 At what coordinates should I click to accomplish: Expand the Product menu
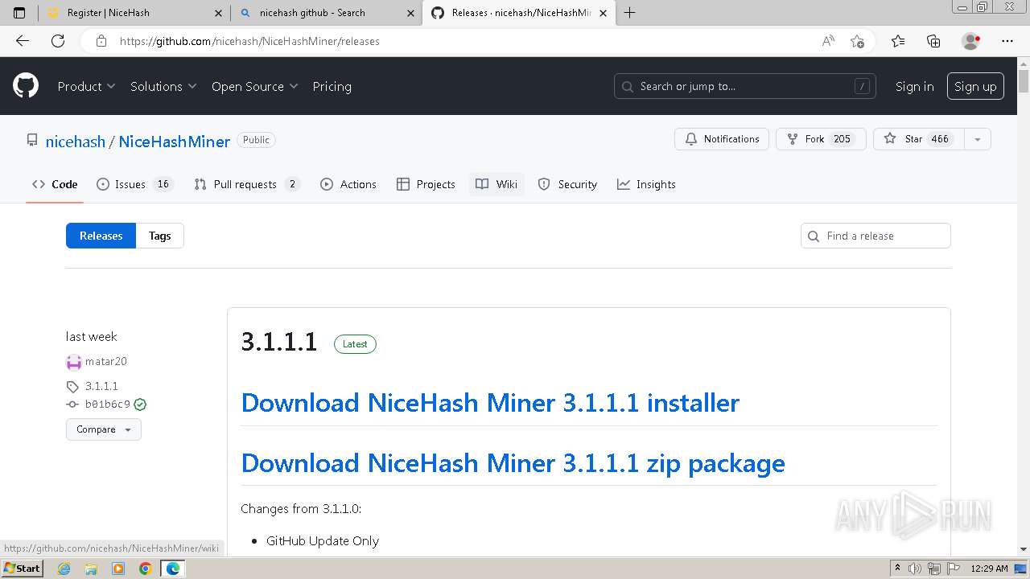tap(86, 86)
